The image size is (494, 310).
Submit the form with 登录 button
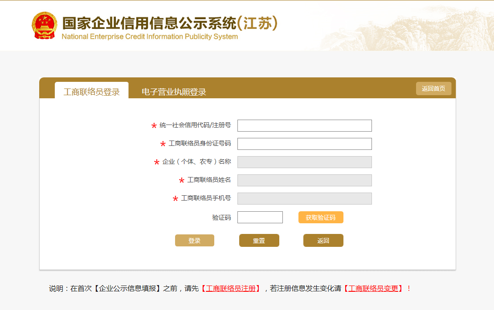coord(194,241)
